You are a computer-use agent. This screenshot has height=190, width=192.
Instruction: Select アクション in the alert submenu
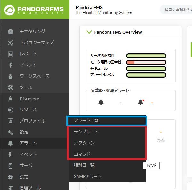pyautogui.click(x=107, y=143)
